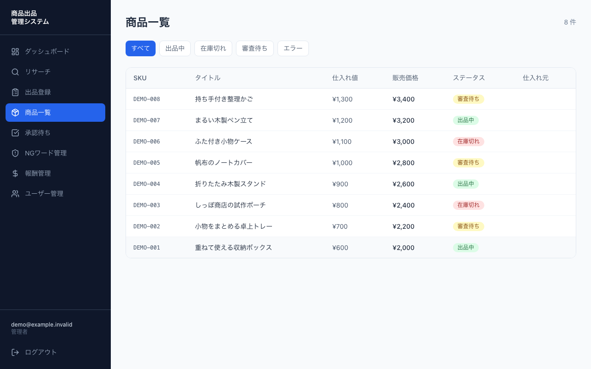Open NGワード管理 in the sidebar
Screen dimensions: 591x369
coord(55,153)
